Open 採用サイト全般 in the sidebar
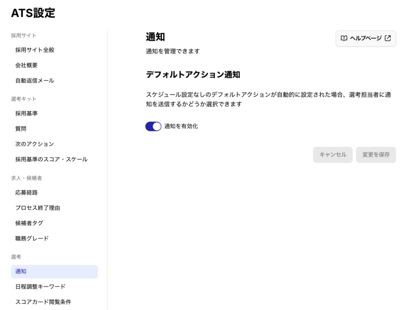Viewport: 402px width, 310px height. coord(35,50)
